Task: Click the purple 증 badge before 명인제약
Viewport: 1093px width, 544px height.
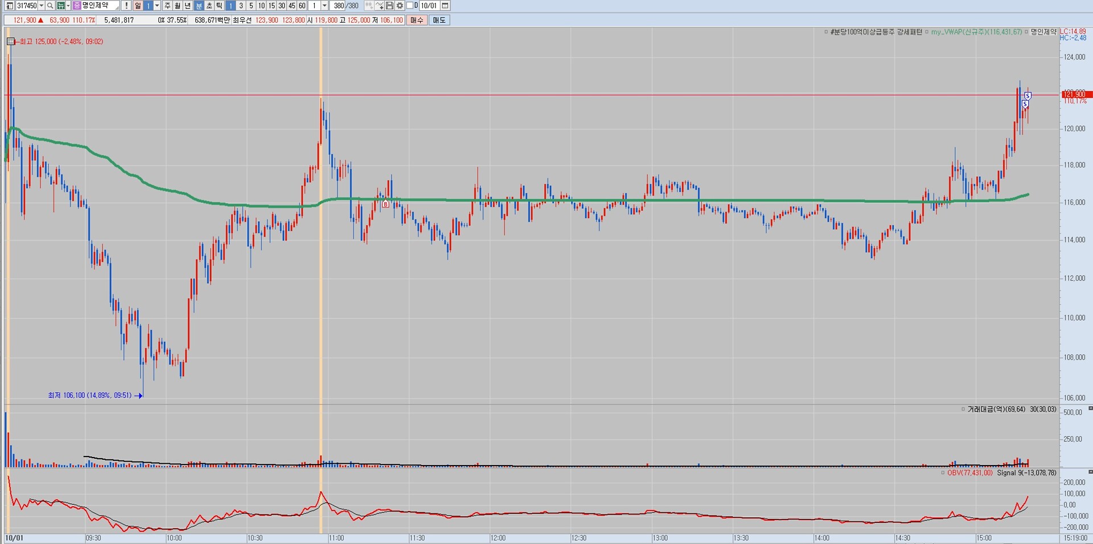Action: 77,6
